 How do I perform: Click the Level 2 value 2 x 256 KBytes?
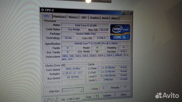[x=108, y=75]
